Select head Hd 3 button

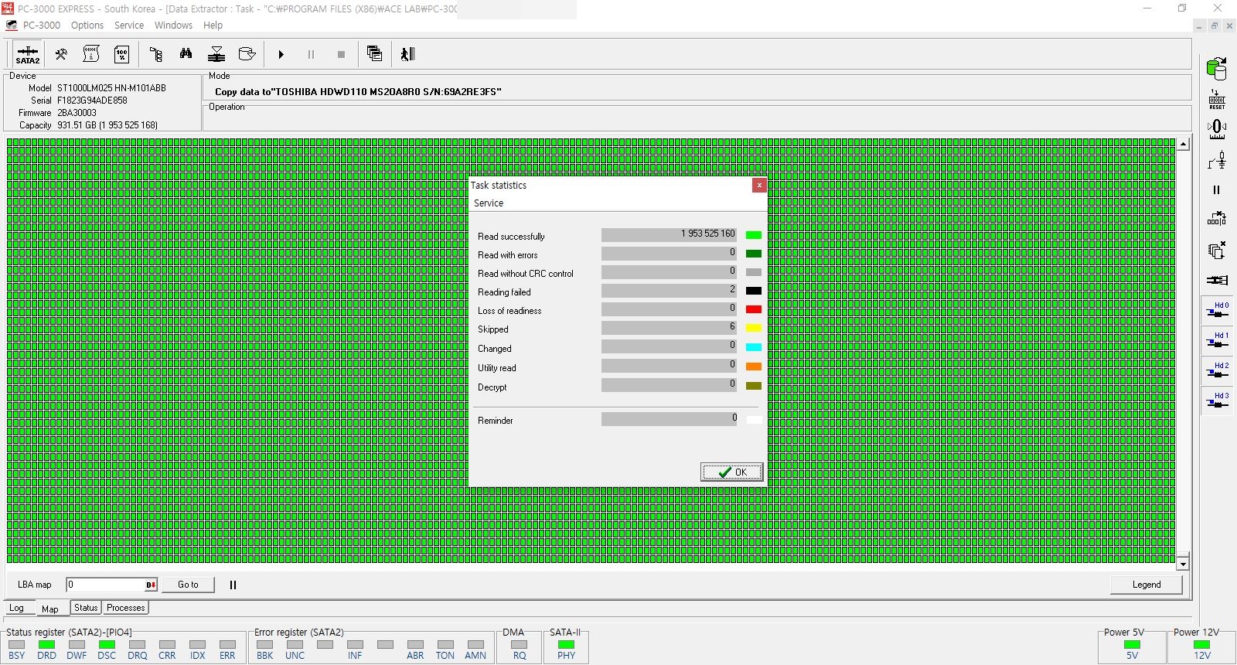coord(1218,401)
